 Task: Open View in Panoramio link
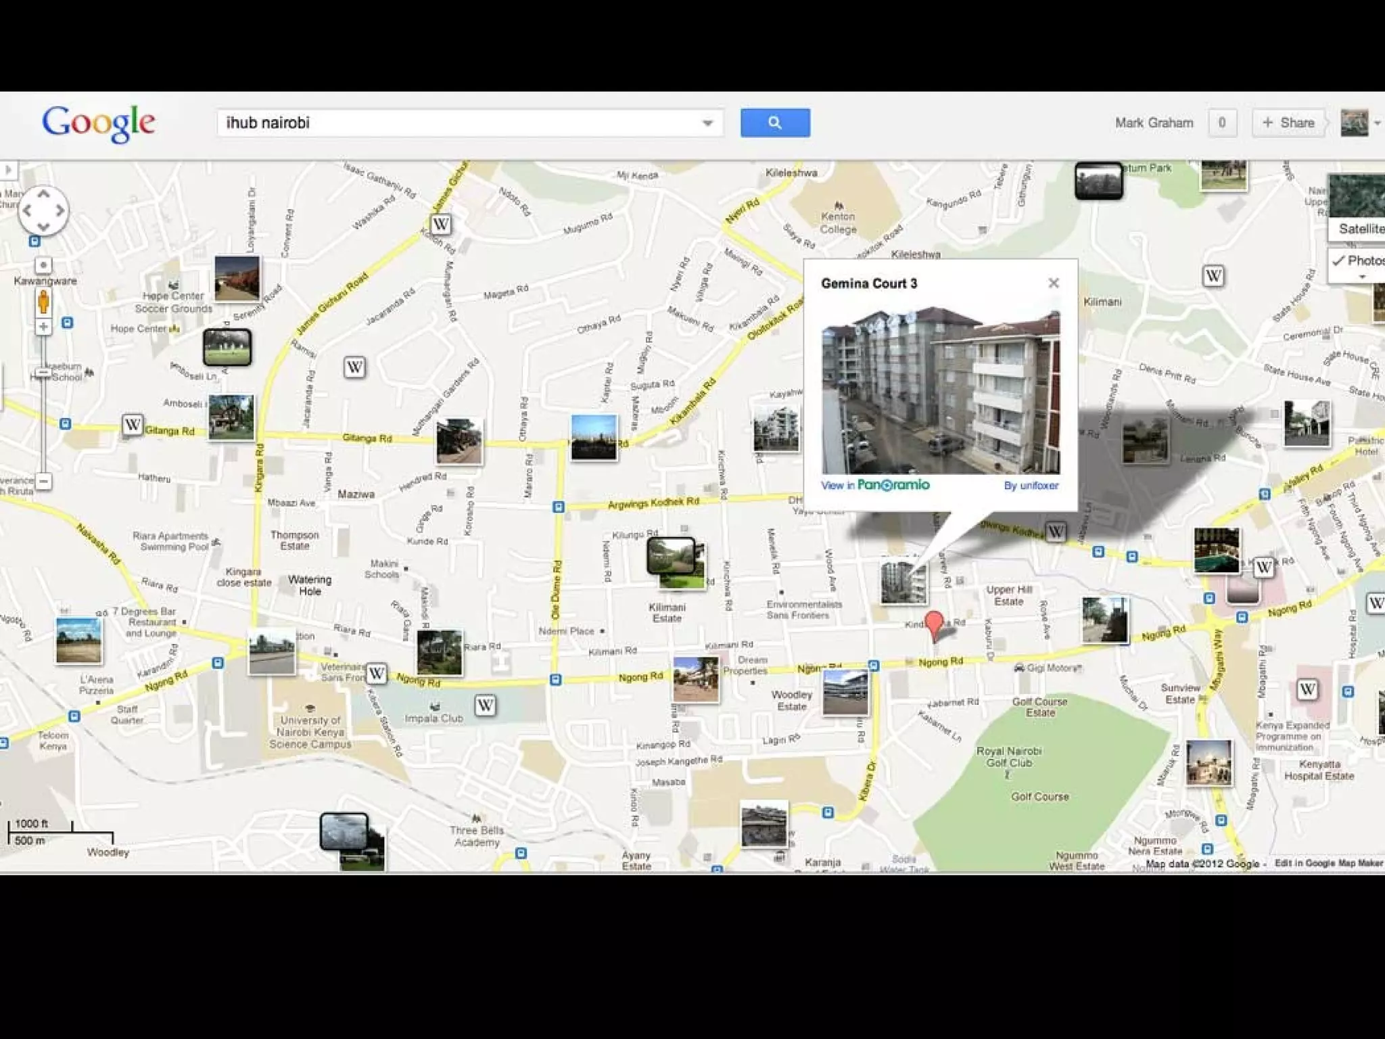[875, 485]
